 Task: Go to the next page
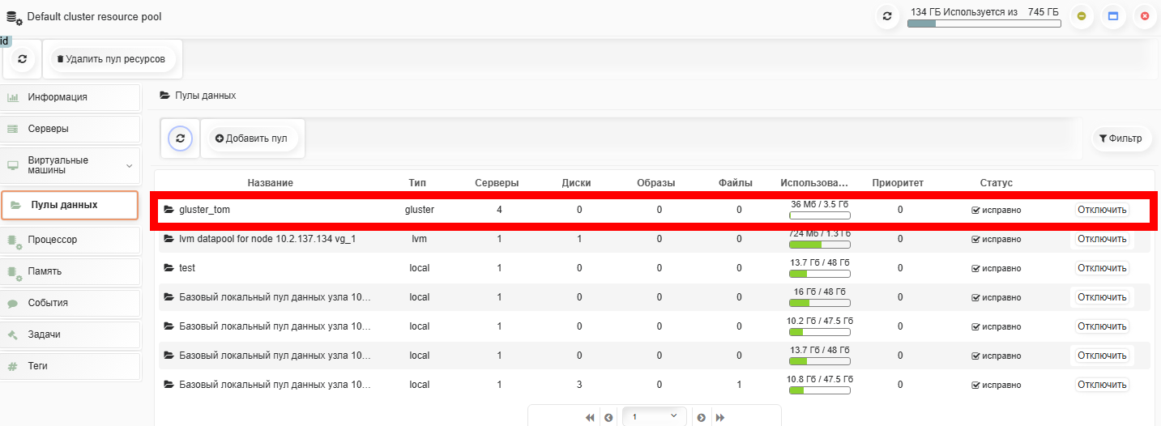[701, 417]
